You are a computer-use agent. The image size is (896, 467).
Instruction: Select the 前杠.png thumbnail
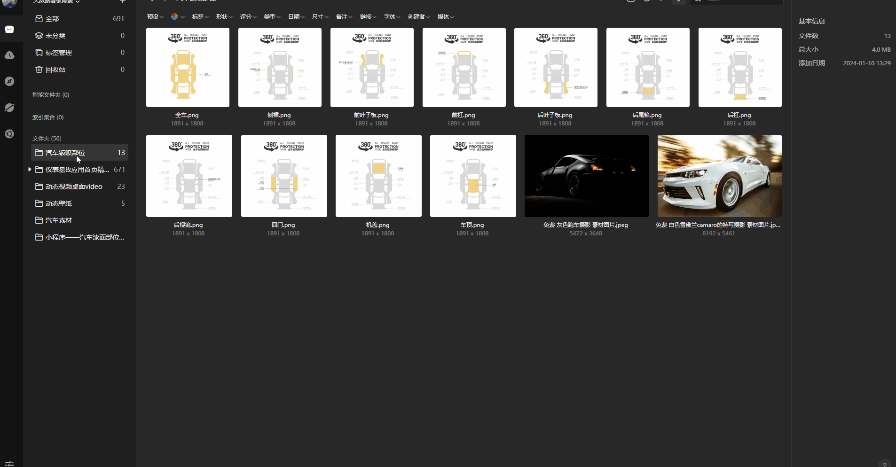coord(464,67)
